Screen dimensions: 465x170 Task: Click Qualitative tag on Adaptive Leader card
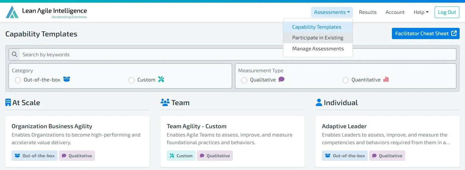387,156
